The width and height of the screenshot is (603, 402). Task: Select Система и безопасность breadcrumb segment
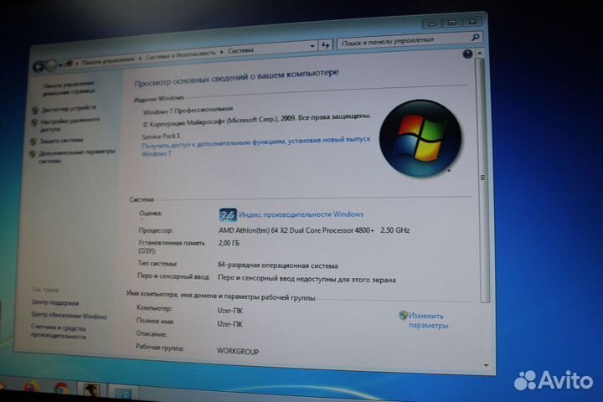[x=181, y=54]
